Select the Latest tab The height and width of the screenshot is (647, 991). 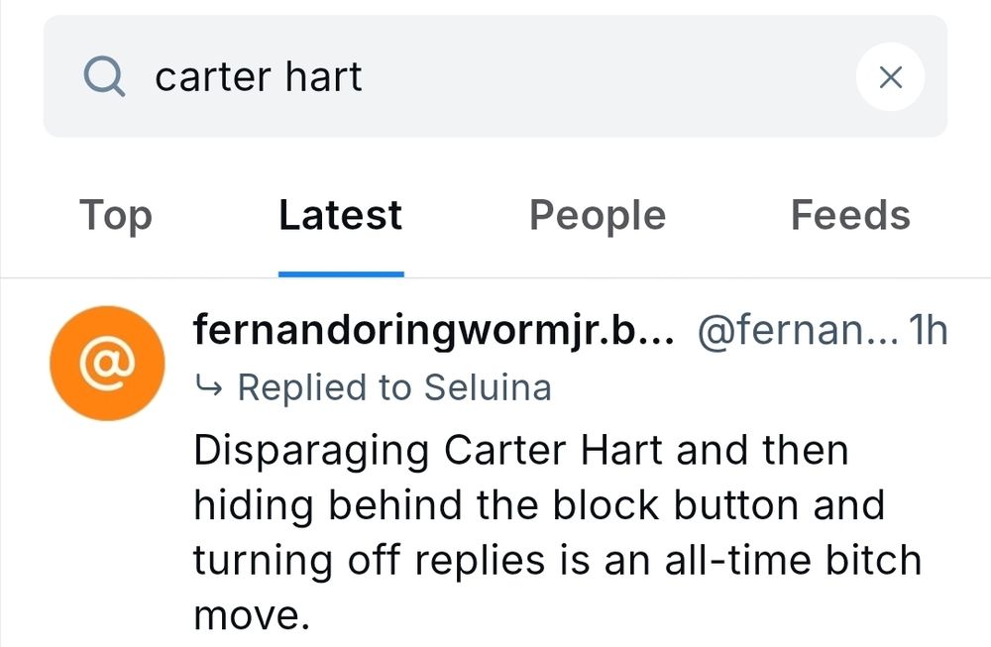[340, 216]
